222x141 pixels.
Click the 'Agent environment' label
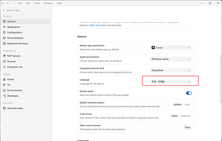click(89, 57)
